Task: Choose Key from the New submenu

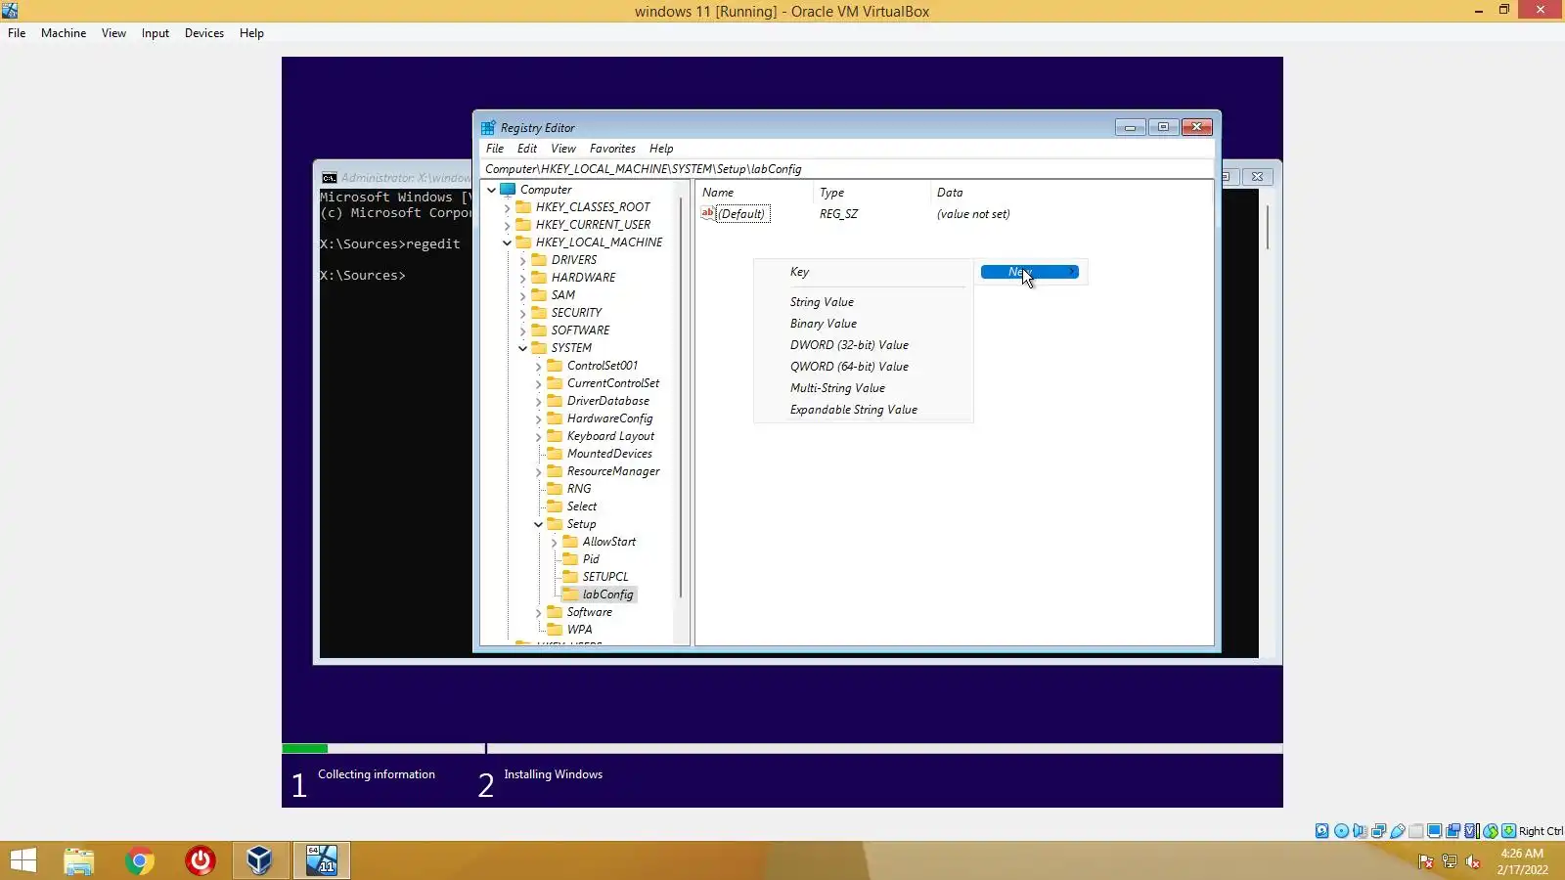Action: (863, 272)
